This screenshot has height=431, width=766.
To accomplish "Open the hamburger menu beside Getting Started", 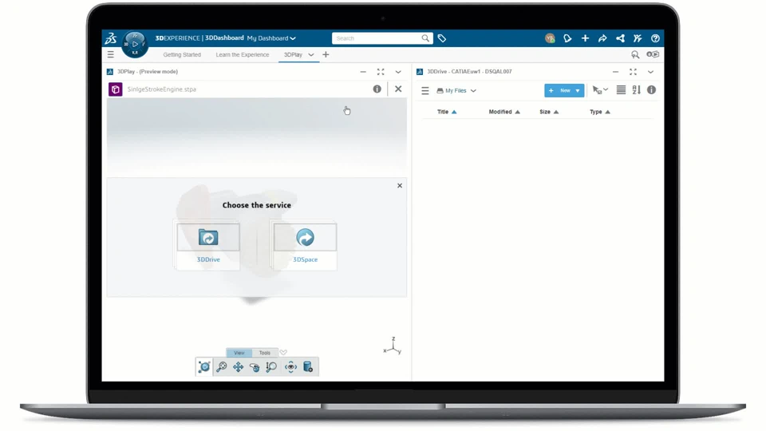I will 111,55.
